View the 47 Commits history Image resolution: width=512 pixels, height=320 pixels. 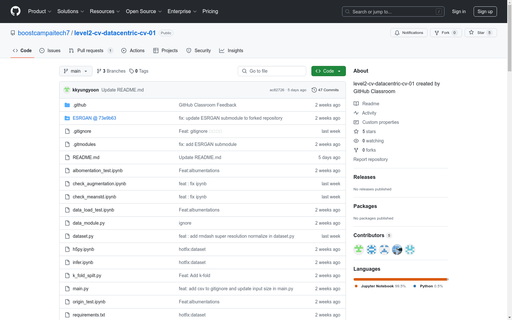click(x=325, y=90)
